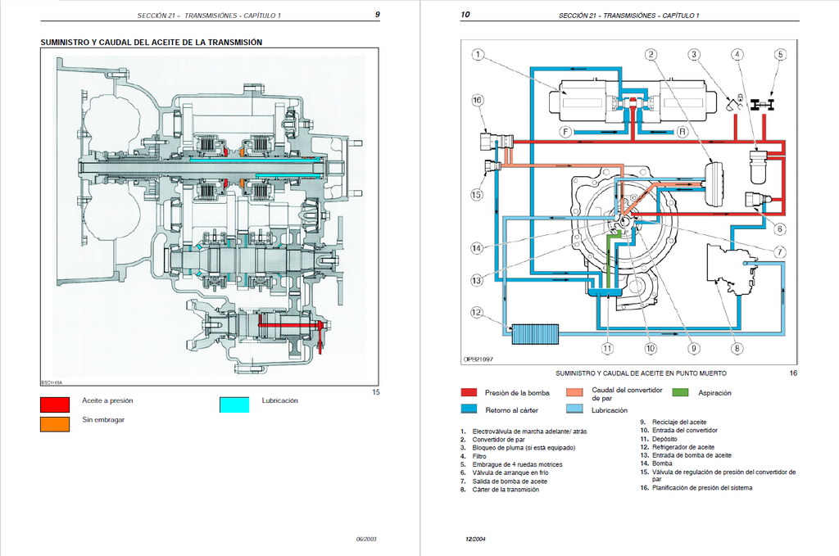
Task: Click the light-blue Lubricación swatch on page 10
Action: (574, 409)
